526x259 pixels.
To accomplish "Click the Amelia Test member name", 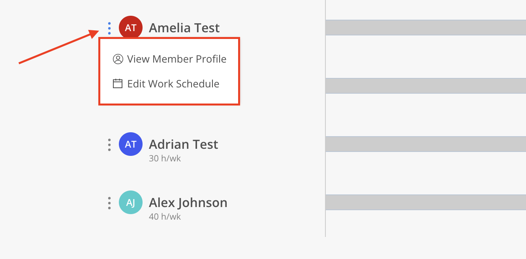I will [184, 28].
